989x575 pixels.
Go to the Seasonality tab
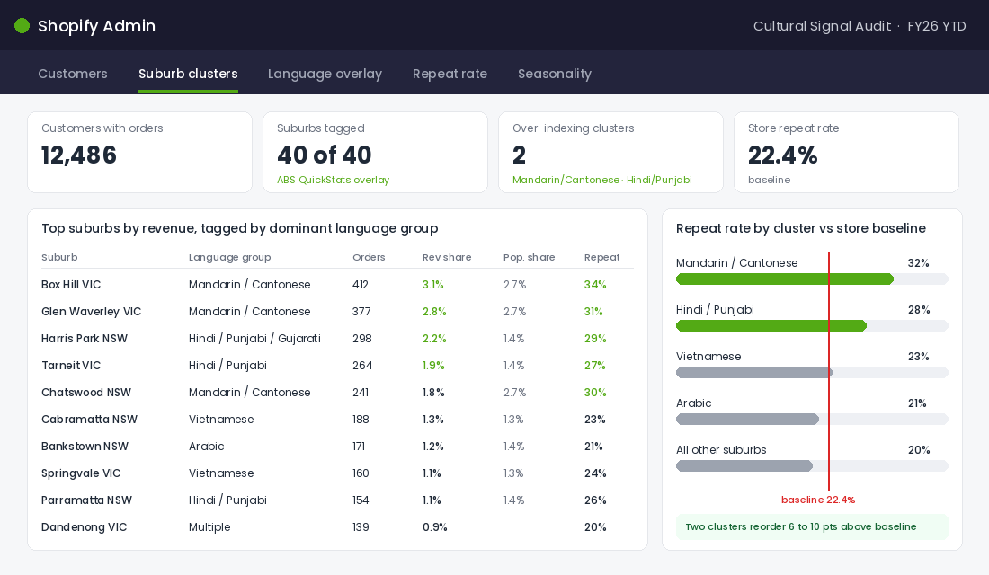point(555,74)
